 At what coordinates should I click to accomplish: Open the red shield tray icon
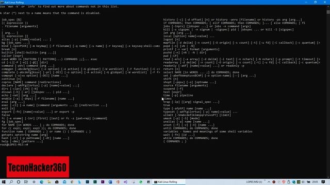click(284, 182)
